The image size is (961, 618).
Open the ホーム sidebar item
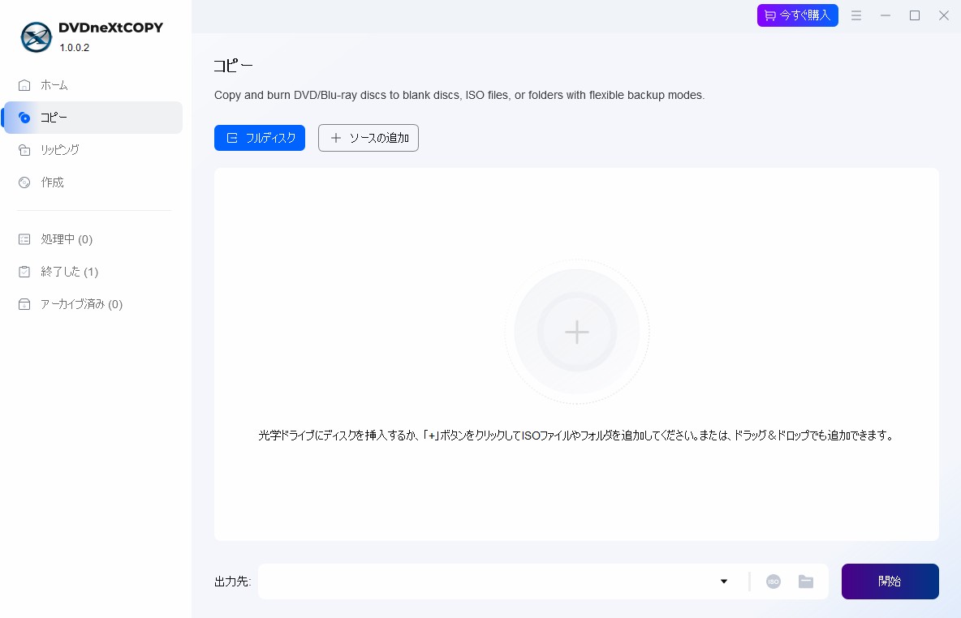coord(93,85)
